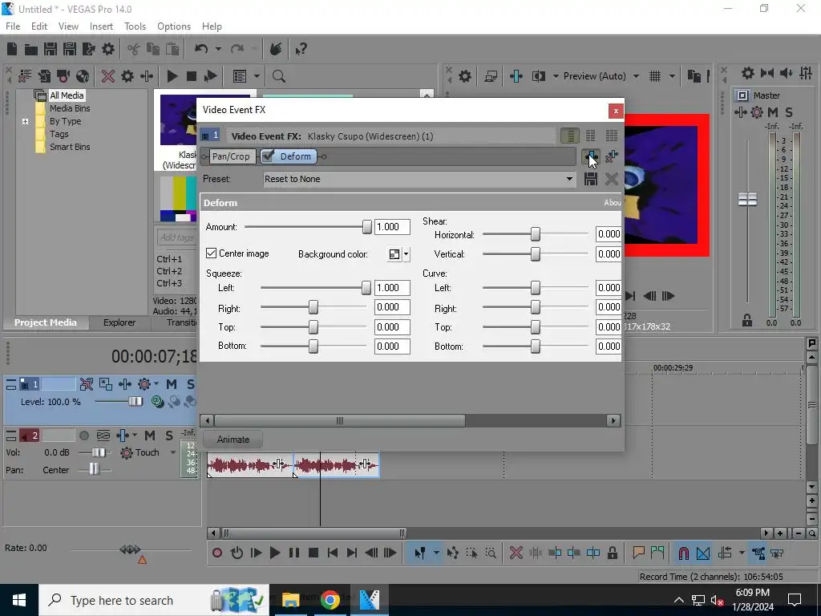
Task: Click Remove Selected Plug-In icon
Action: 611,156
